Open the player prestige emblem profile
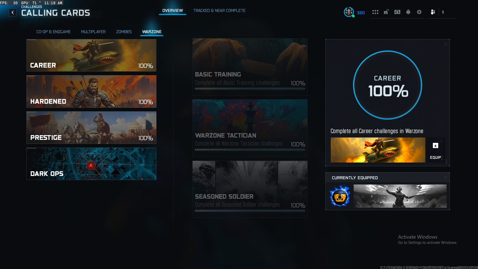 (349, 12)
